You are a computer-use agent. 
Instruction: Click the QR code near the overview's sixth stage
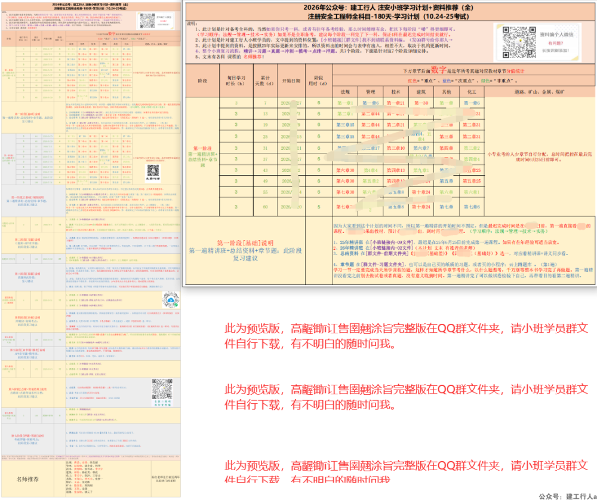pyautogui.click(x=162, y=389)
